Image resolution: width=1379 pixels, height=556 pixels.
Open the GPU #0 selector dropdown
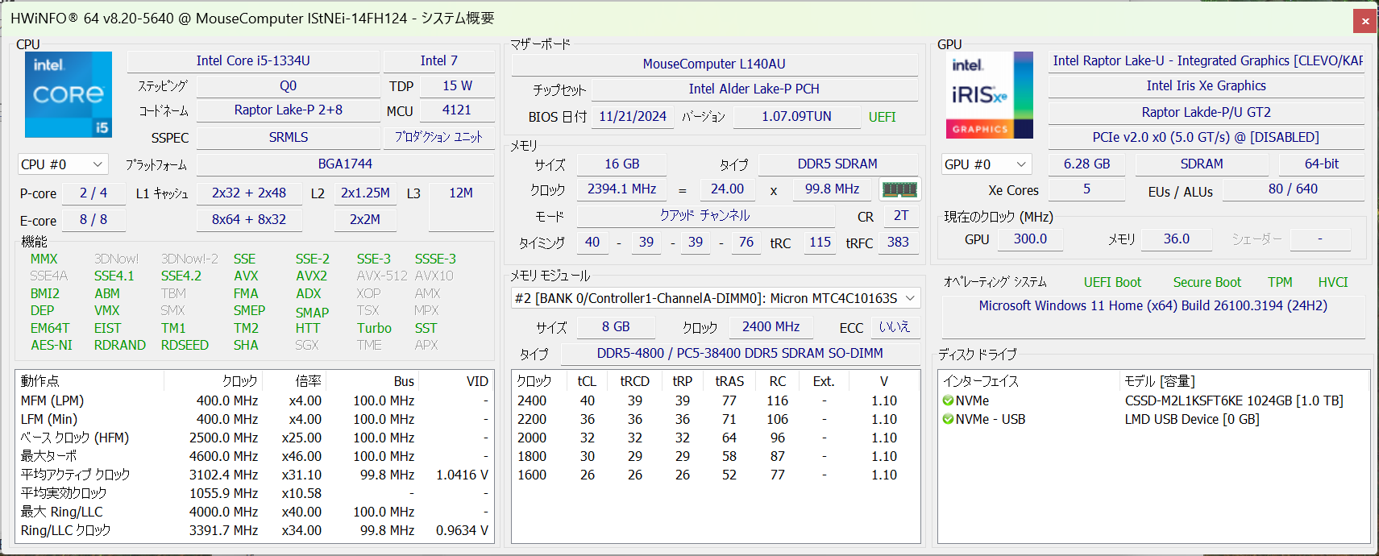[x=986, y=164]
